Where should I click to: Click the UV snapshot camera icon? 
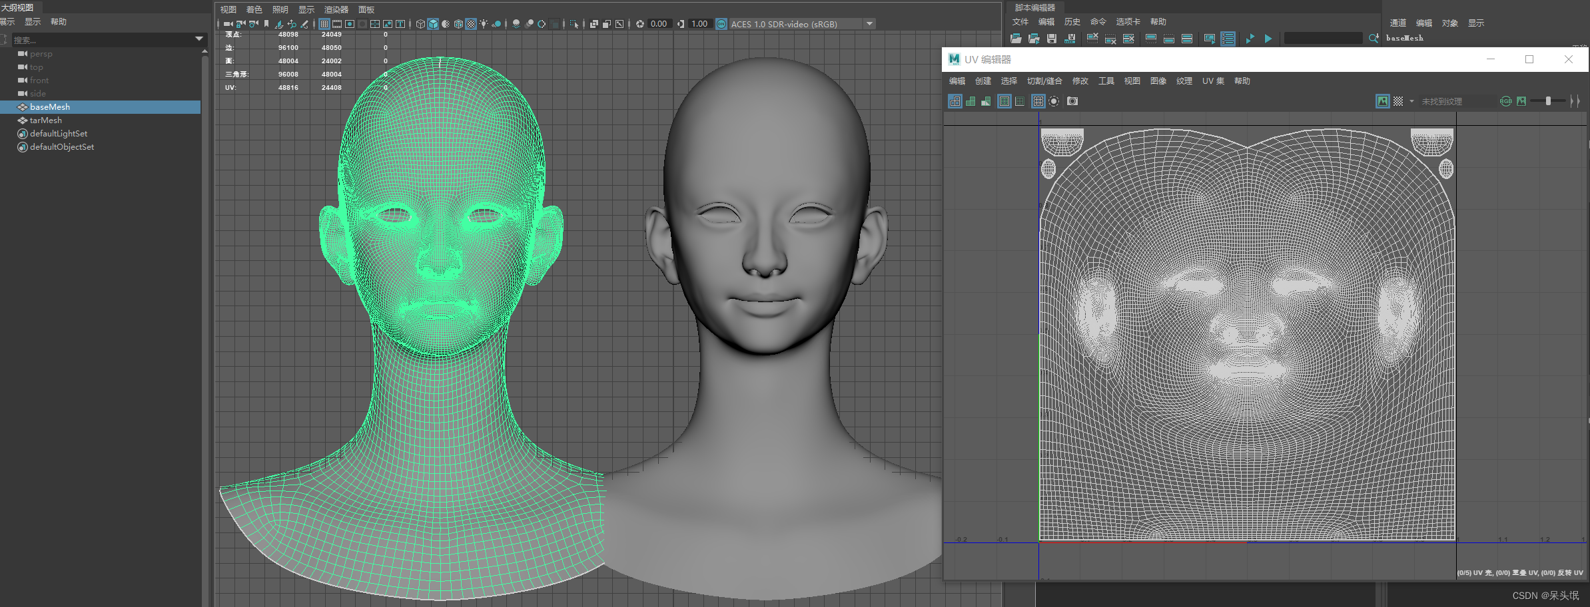coord(1072,101)
